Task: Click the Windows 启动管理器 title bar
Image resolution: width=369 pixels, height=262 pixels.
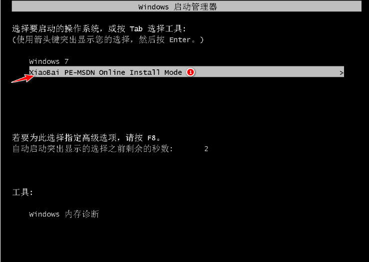Action: pyautogui.click(x=186, y=6)
